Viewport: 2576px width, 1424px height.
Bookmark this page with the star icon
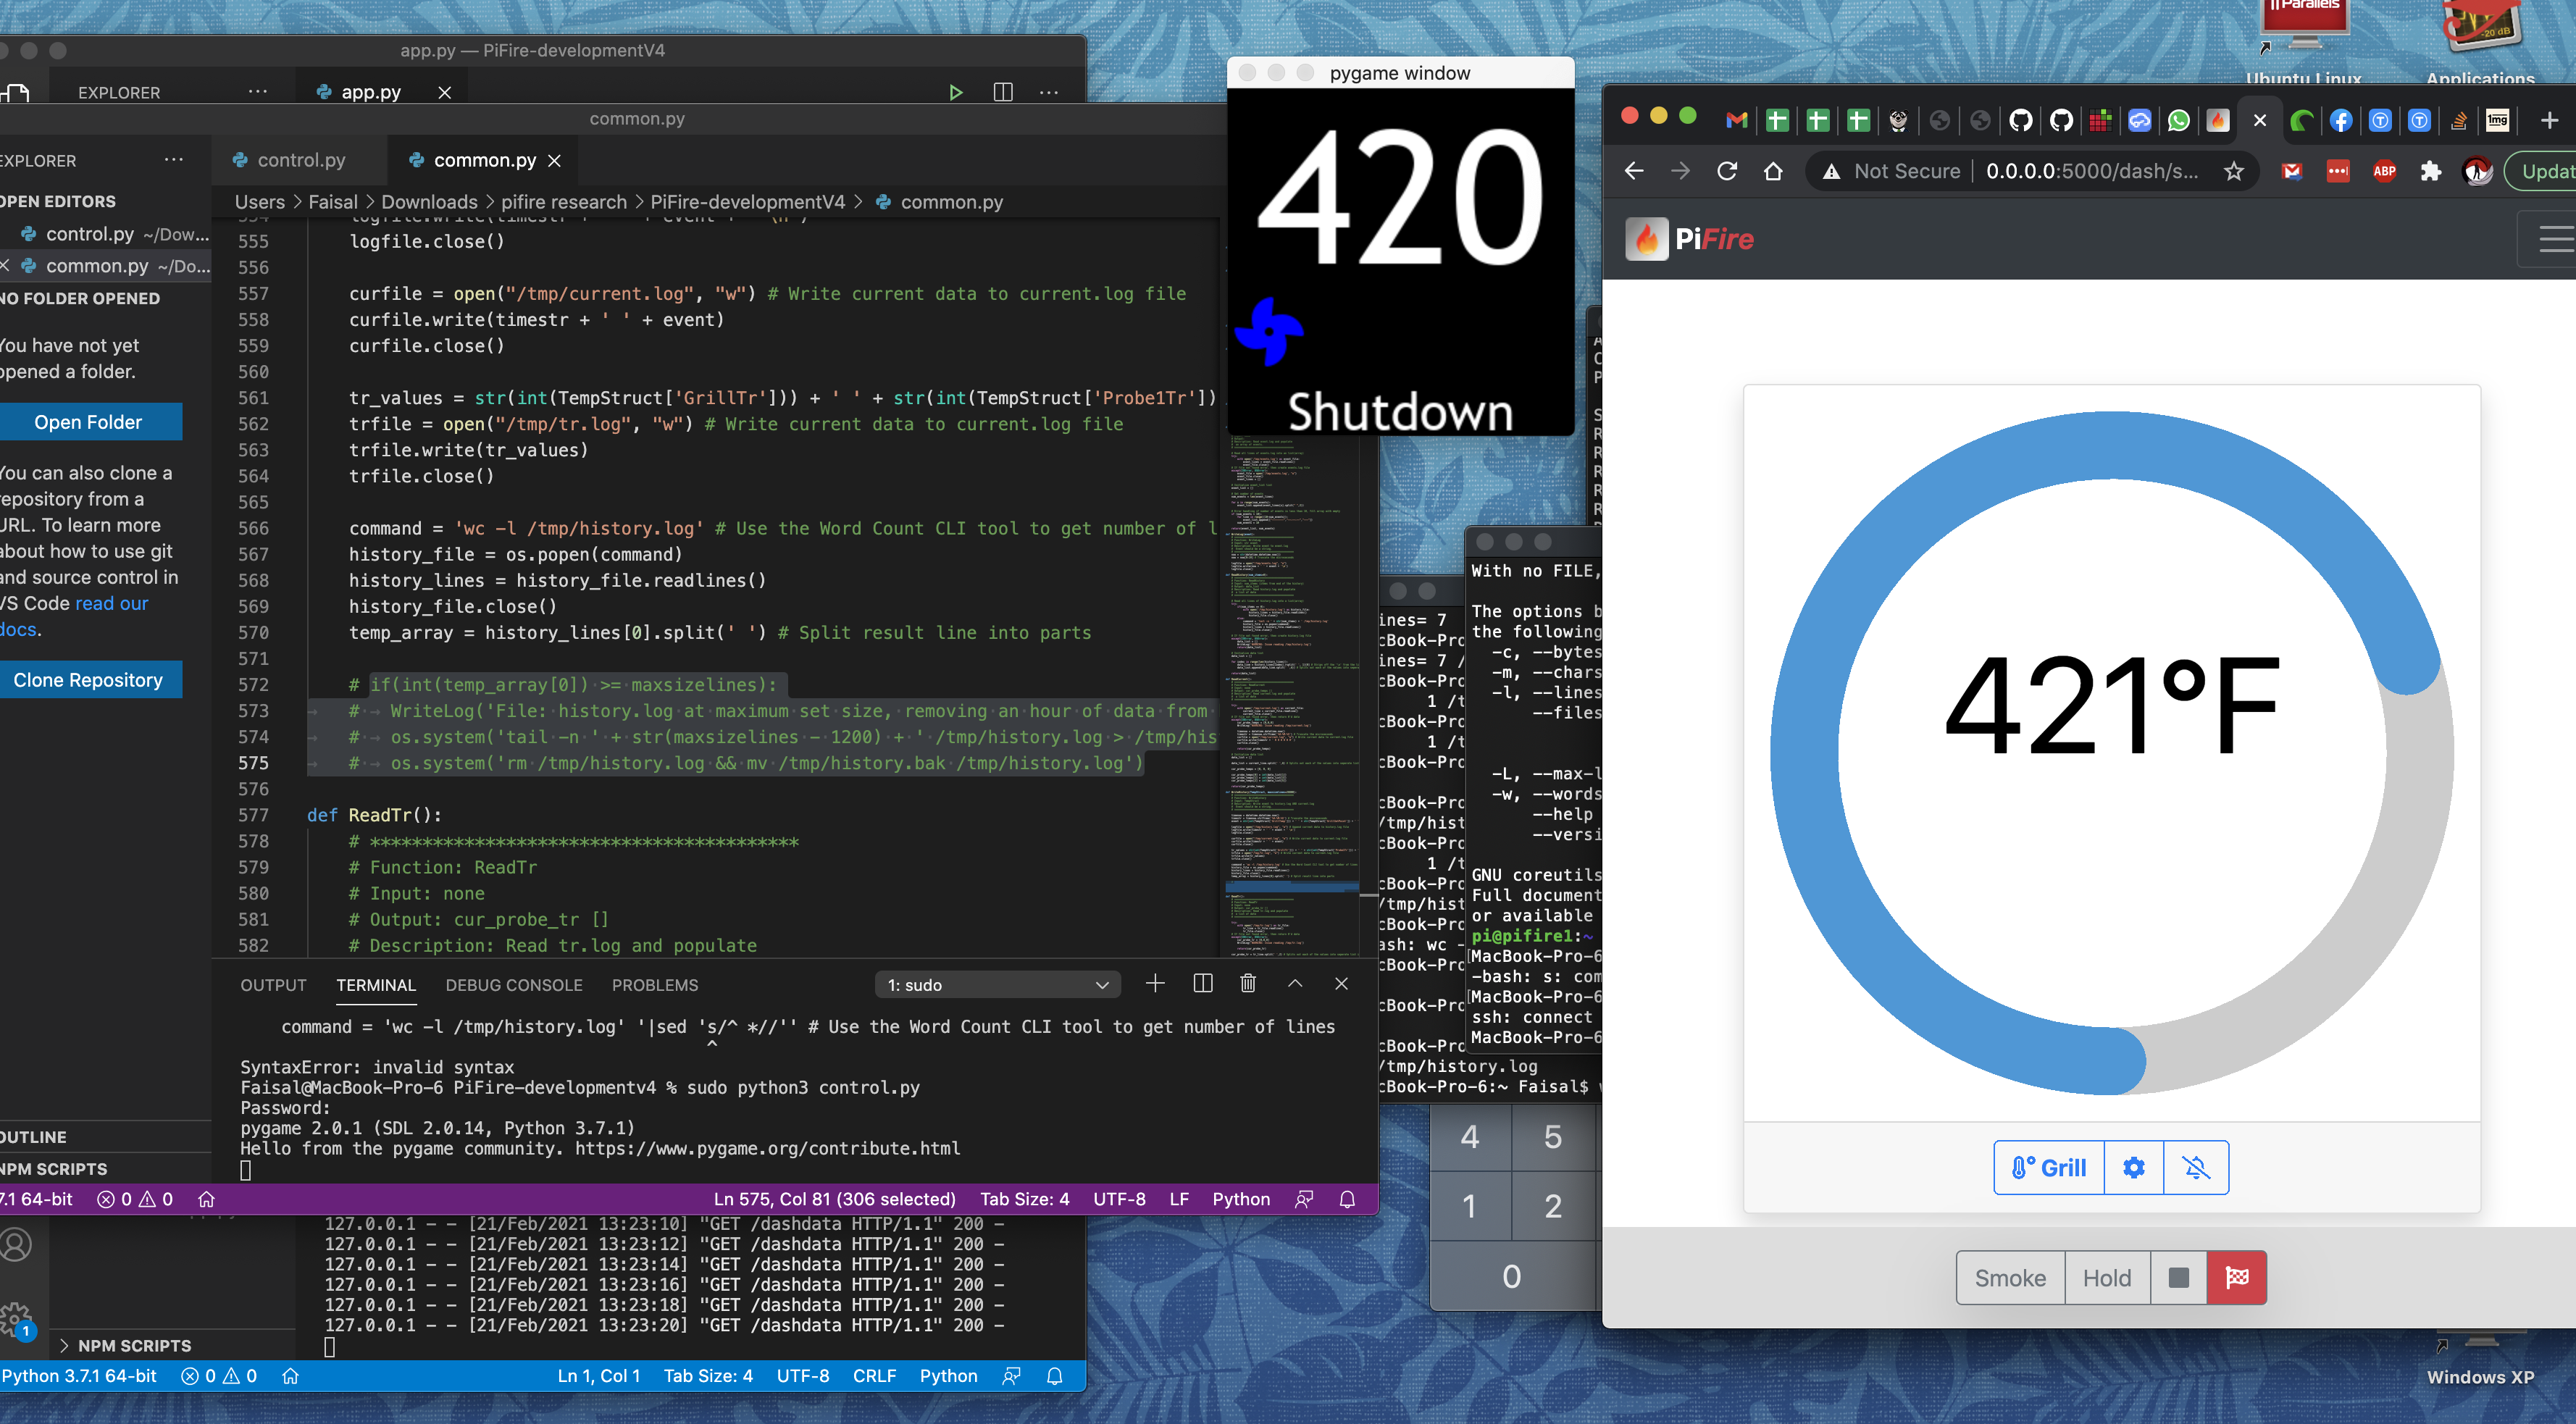pyautogui.click(x=2233, y=171)
